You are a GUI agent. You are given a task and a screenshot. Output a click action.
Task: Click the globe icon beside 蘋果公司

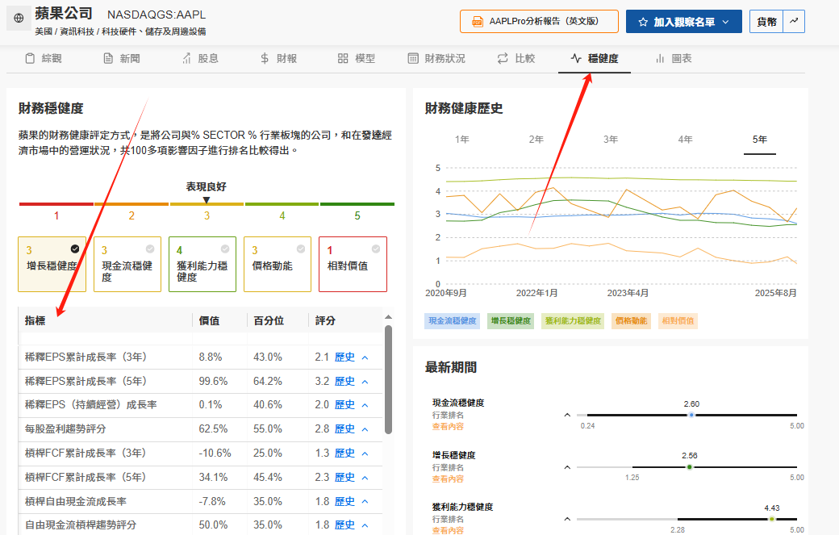click(x=19, y=19)
